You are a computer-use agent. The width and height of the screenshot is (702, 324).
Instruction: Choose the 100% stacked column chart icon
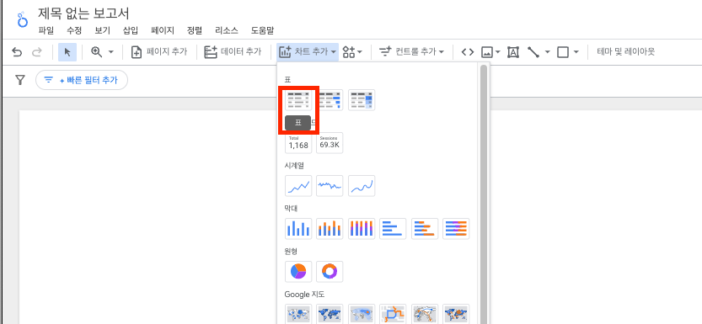click(x=362, y=229)
